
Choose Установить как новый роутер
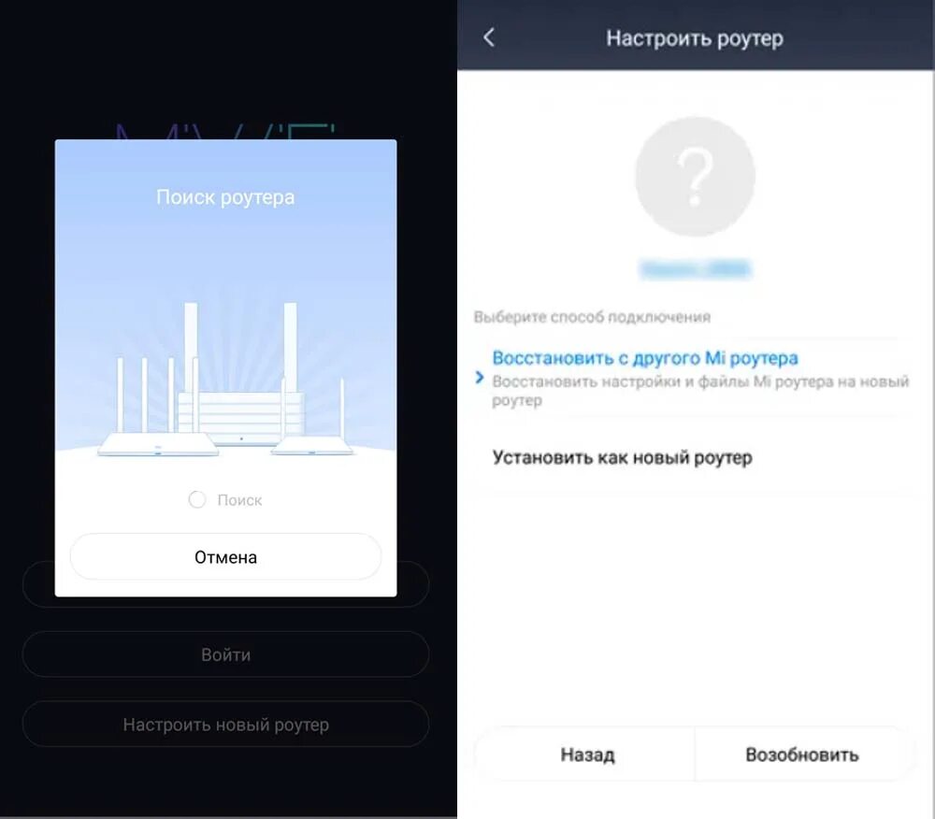coord(622,457)
